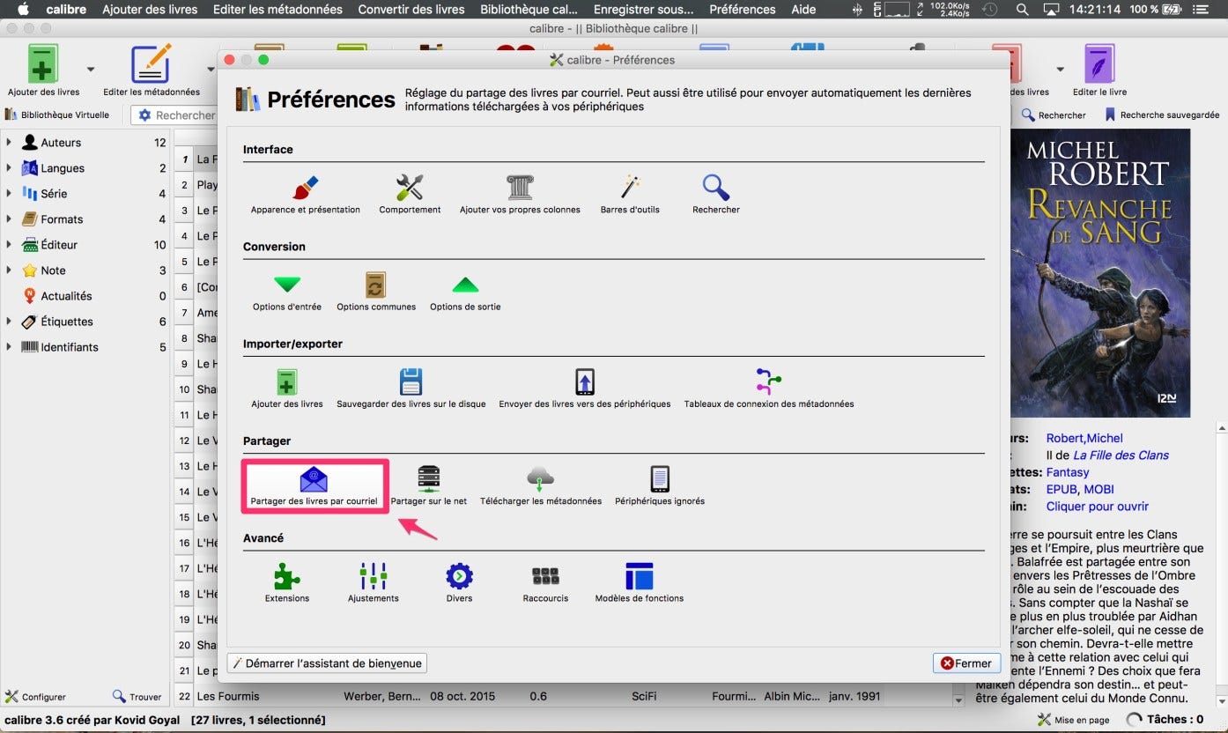Expand the Étiquettes tree category
This screenshot has width=1228, height=733.
(9, 321)
